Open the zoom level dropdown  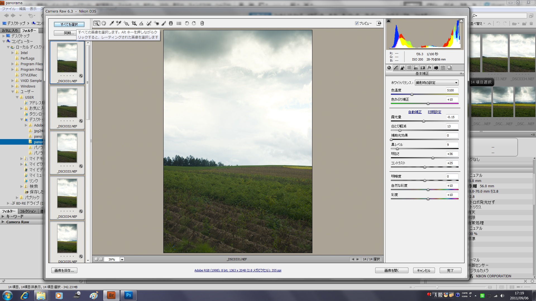tap(122, 259)
